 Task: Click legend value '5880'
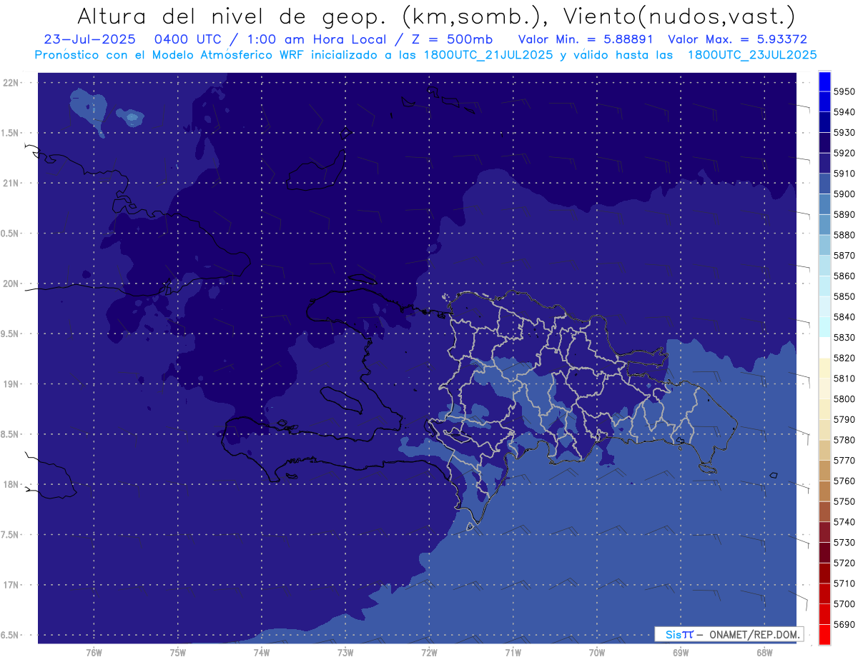coord(844,235)
